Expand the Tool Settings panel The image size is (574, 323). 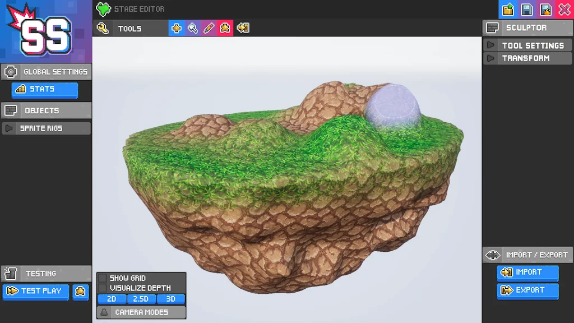coord(527,45)
